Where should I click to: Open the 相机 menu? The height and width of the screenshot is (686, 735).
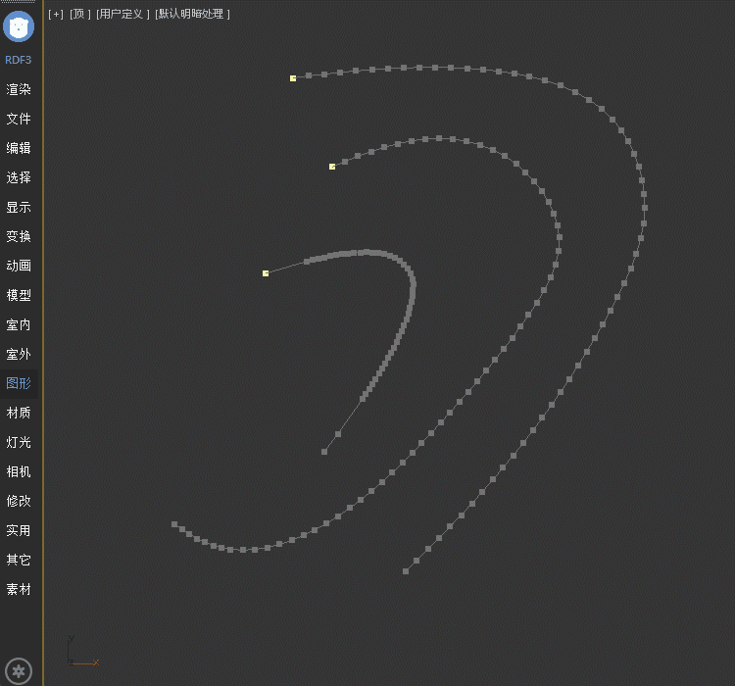[x=19, y=471]
